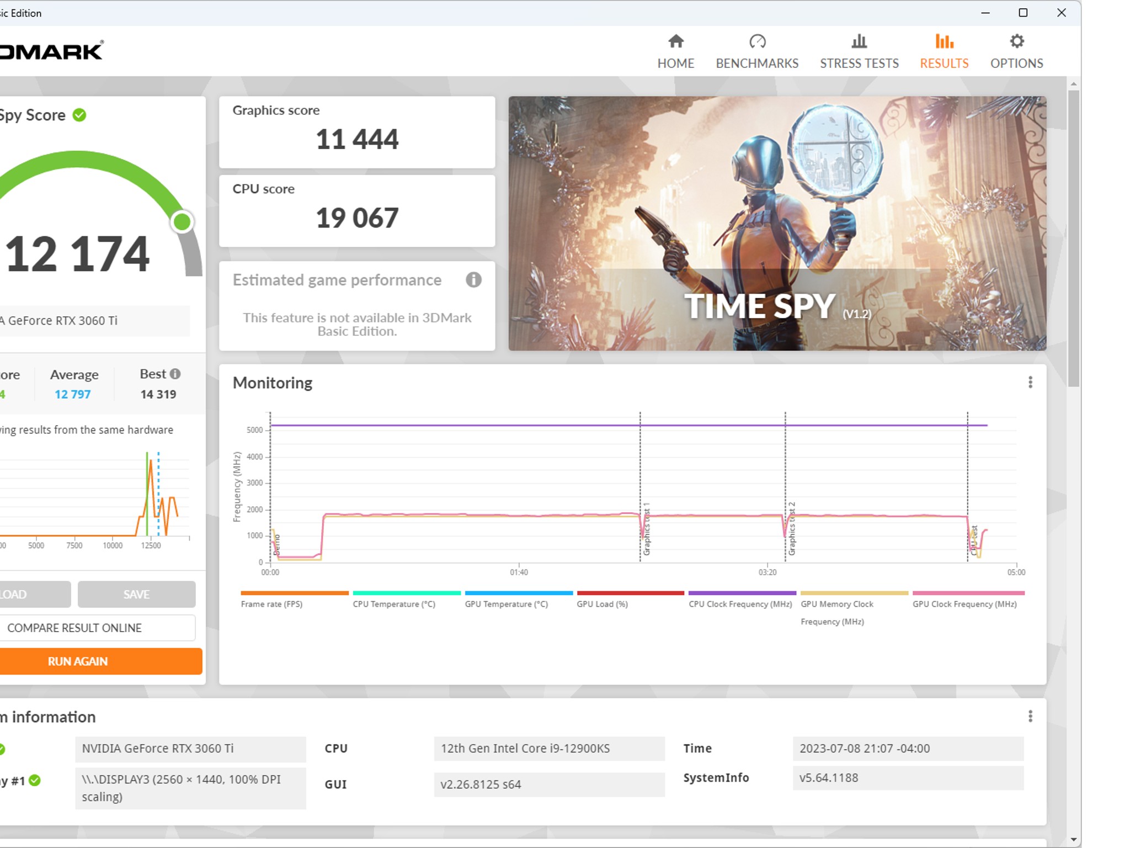Image resolution: width=1130 pixels, height=848 pixels.
Task: Click the info icon next to Best
Action: [x=175, y=374]
